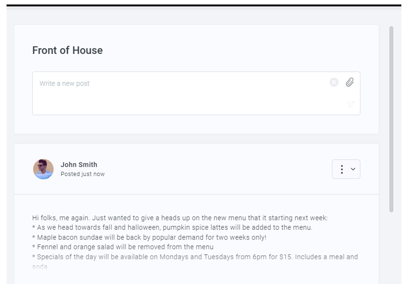405x284 pixels.
Task: Focus the "Write a new post" field
Action: (x=179, y=93)
